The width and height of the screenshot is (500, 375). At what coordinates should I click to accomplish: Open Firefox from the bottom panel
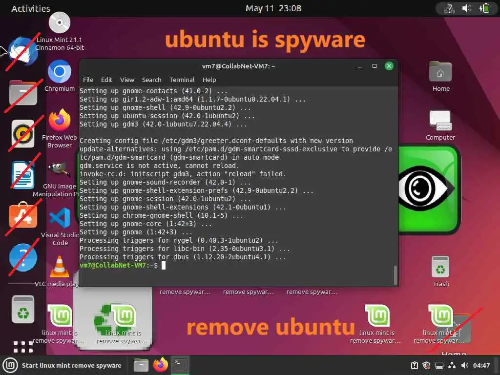(x=160, y=365)
